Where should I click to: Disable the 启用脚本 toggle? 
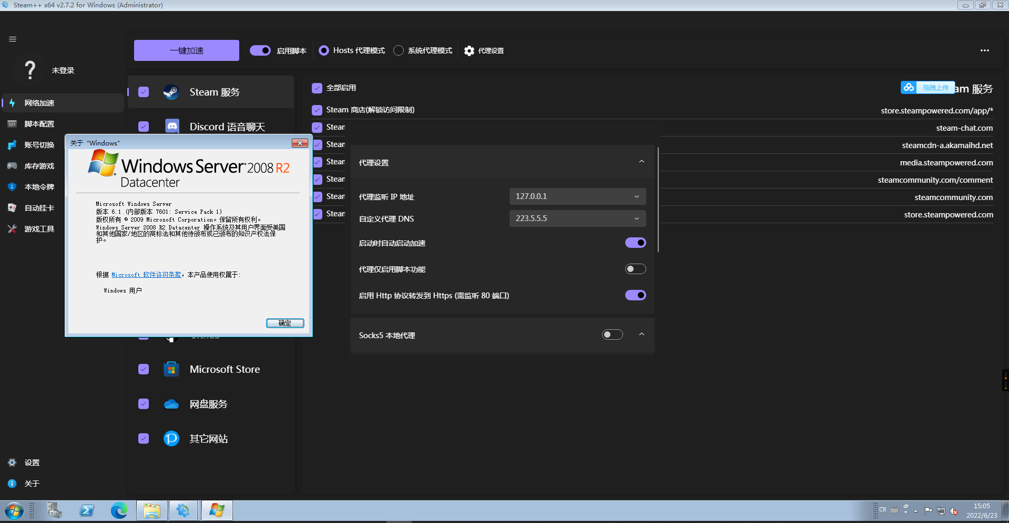click(x=260, y=50)
